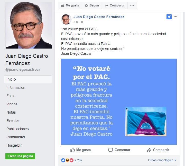Screen dimensions: 185x166
Task: Like the page via top Me gusta button
Action: (x=70, y=5)
